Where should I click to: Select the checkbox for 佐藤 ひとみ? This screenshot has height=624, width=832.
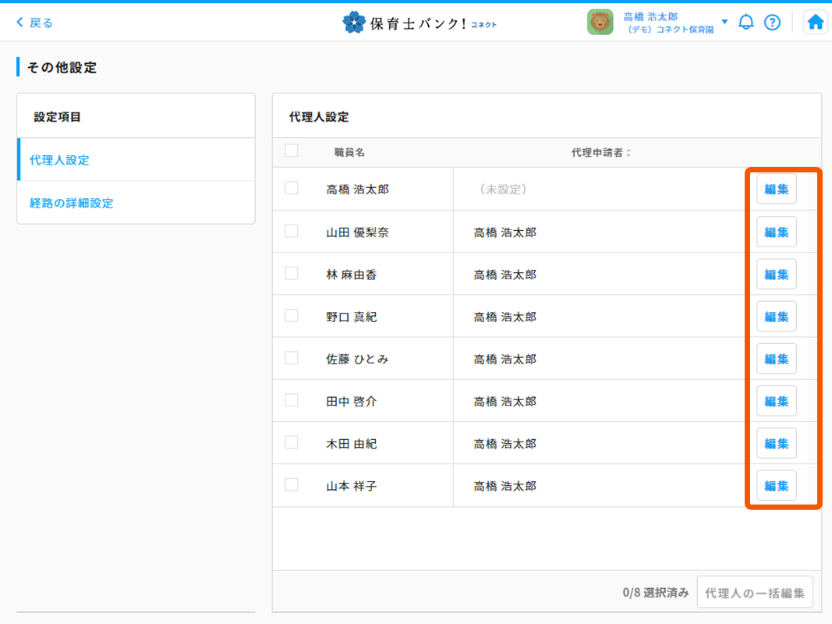pos(292,358)
